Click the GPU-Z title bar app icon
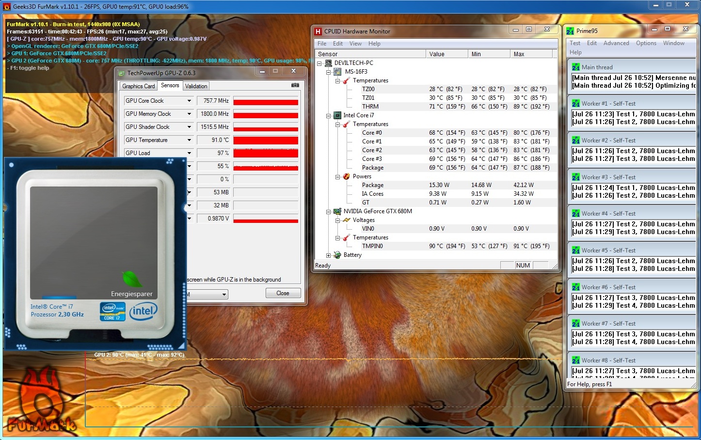Screen dimensions: 701x440 pos(121,73)
